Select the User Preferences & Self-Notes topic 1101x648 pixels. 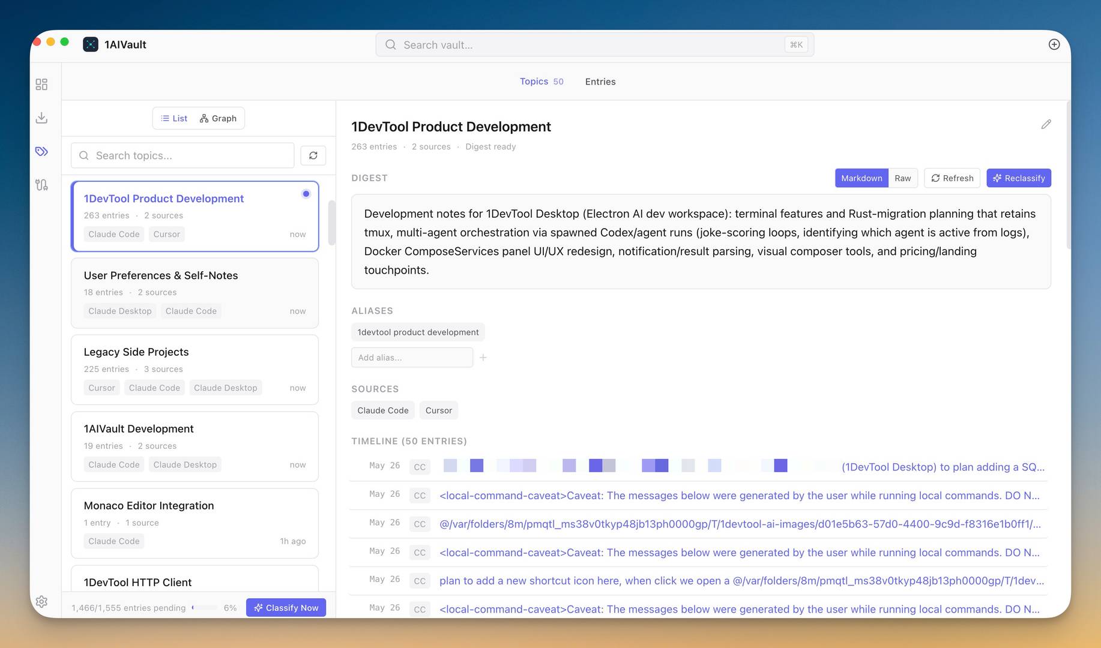point(195,293)
